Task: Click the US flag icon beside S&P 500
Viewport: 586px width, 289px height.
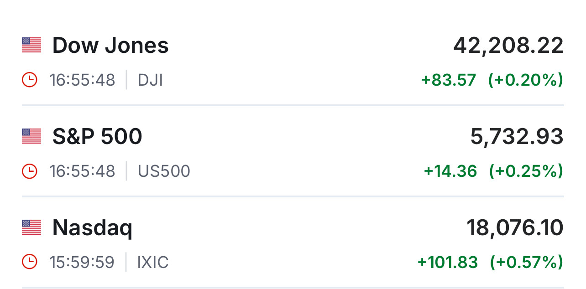Action: click(x=31, y=136)
